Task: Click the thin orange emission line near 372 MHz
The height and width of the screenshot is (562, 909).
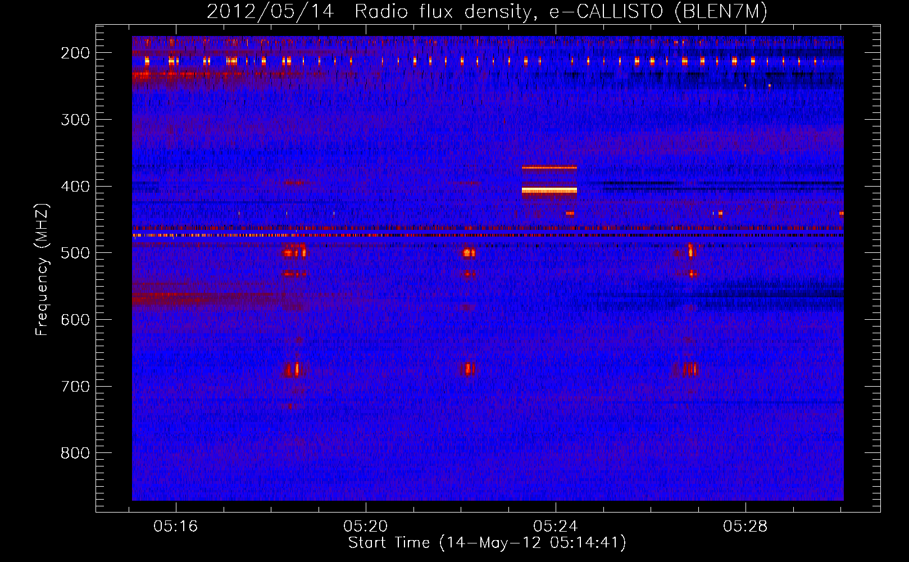Action: click(x=549, y=167)
